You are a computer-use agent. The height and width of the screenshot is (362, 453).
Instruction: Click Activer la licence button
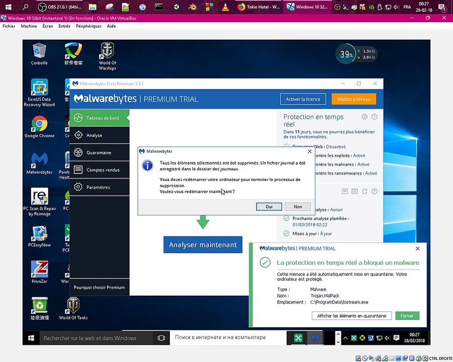tap(303, 99)
